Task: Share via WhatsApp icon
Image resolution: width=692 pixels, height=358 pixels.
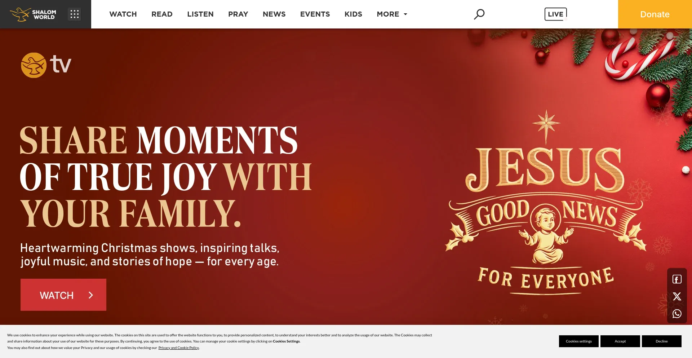Action: pos(677,314)
